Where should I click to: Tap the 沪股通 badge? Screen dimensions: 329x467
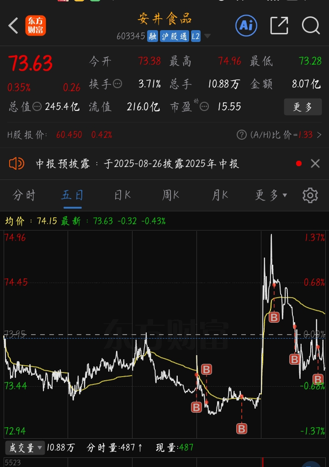175,37
